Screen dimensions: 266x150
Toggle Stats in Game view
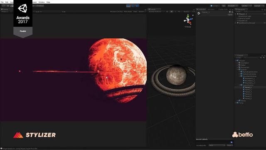pyautogui.click(x=135, y=12)
